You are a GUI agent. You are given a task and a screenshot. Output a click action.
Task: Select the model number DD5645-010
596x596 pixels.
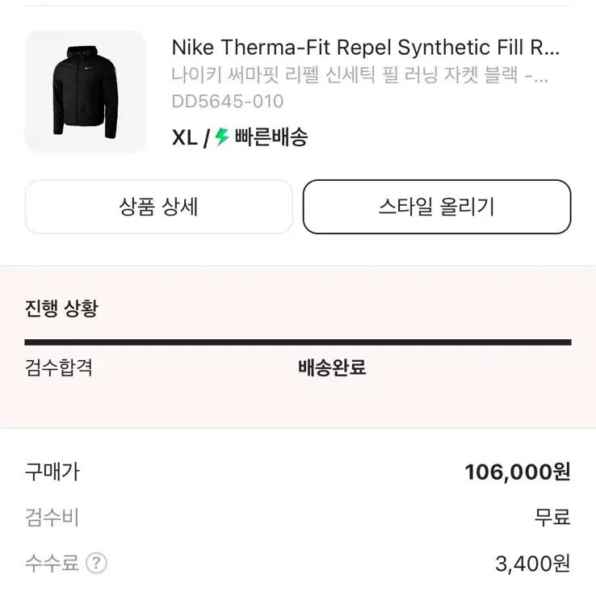pos(228,102)
